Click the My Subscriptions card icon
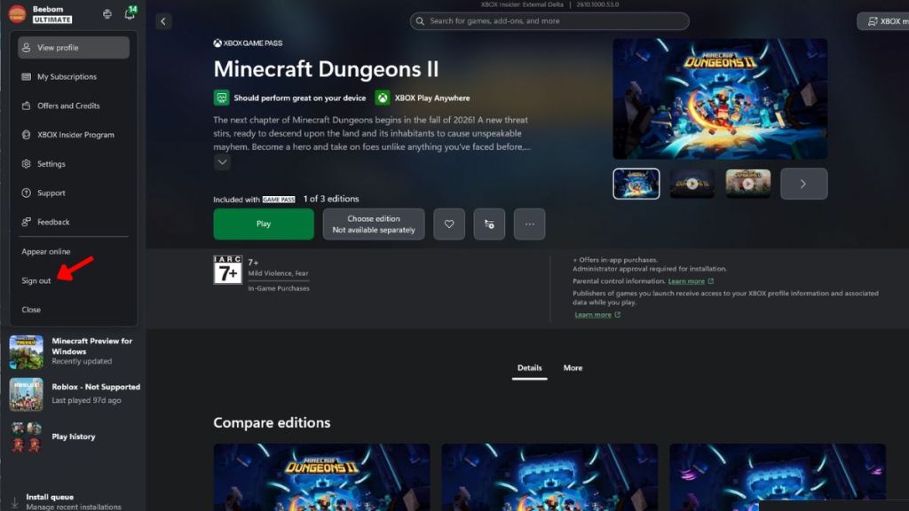 26,76
